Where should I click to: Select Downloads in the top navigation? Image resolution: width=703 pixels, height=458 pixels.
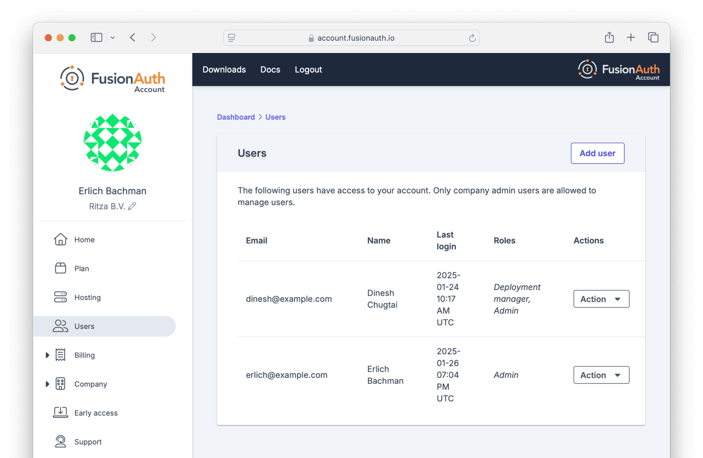tap(224, 69)
